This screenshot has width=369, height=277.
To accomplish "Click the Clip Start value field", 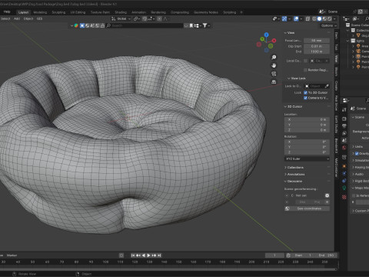I will 317,46.
